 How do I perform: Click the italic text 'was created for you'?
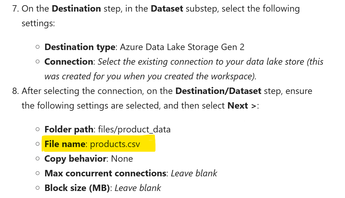83,76
